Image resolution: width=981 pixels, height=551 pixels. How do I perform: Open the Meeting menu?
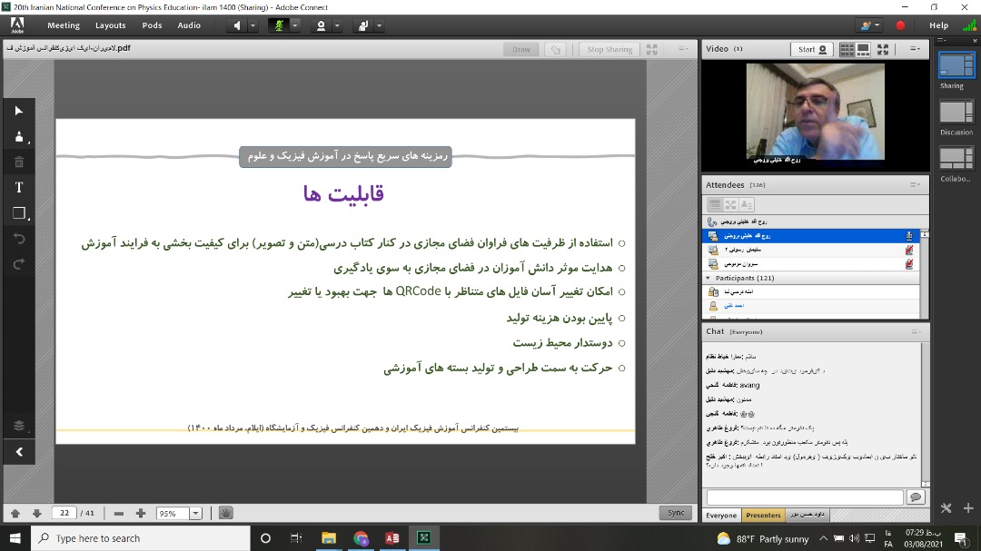tap(63, 25)
